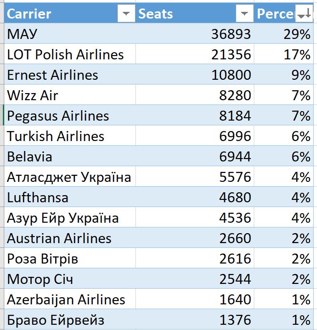This screenshot has width=317, height=330.
Task: Select the Turkish Airlines cell
Action: (x=70, y=136)
